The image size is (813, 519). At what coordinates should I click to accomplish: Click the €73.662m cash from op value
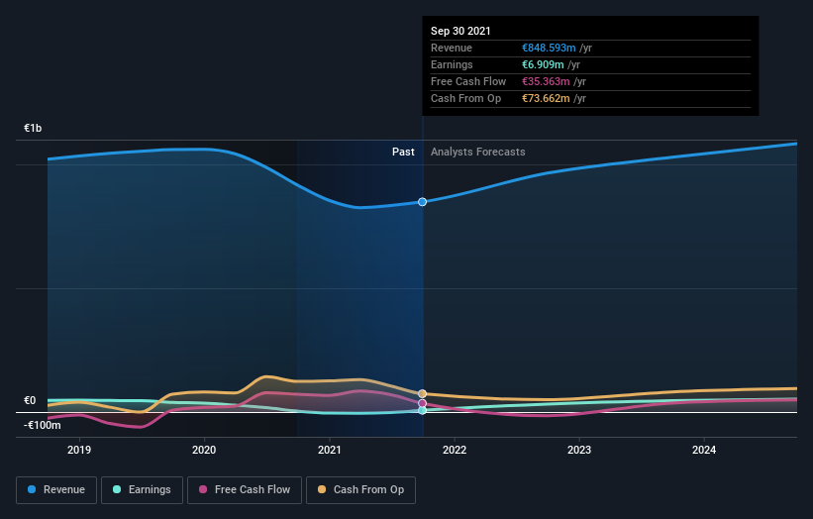click(x=546, y=98)
